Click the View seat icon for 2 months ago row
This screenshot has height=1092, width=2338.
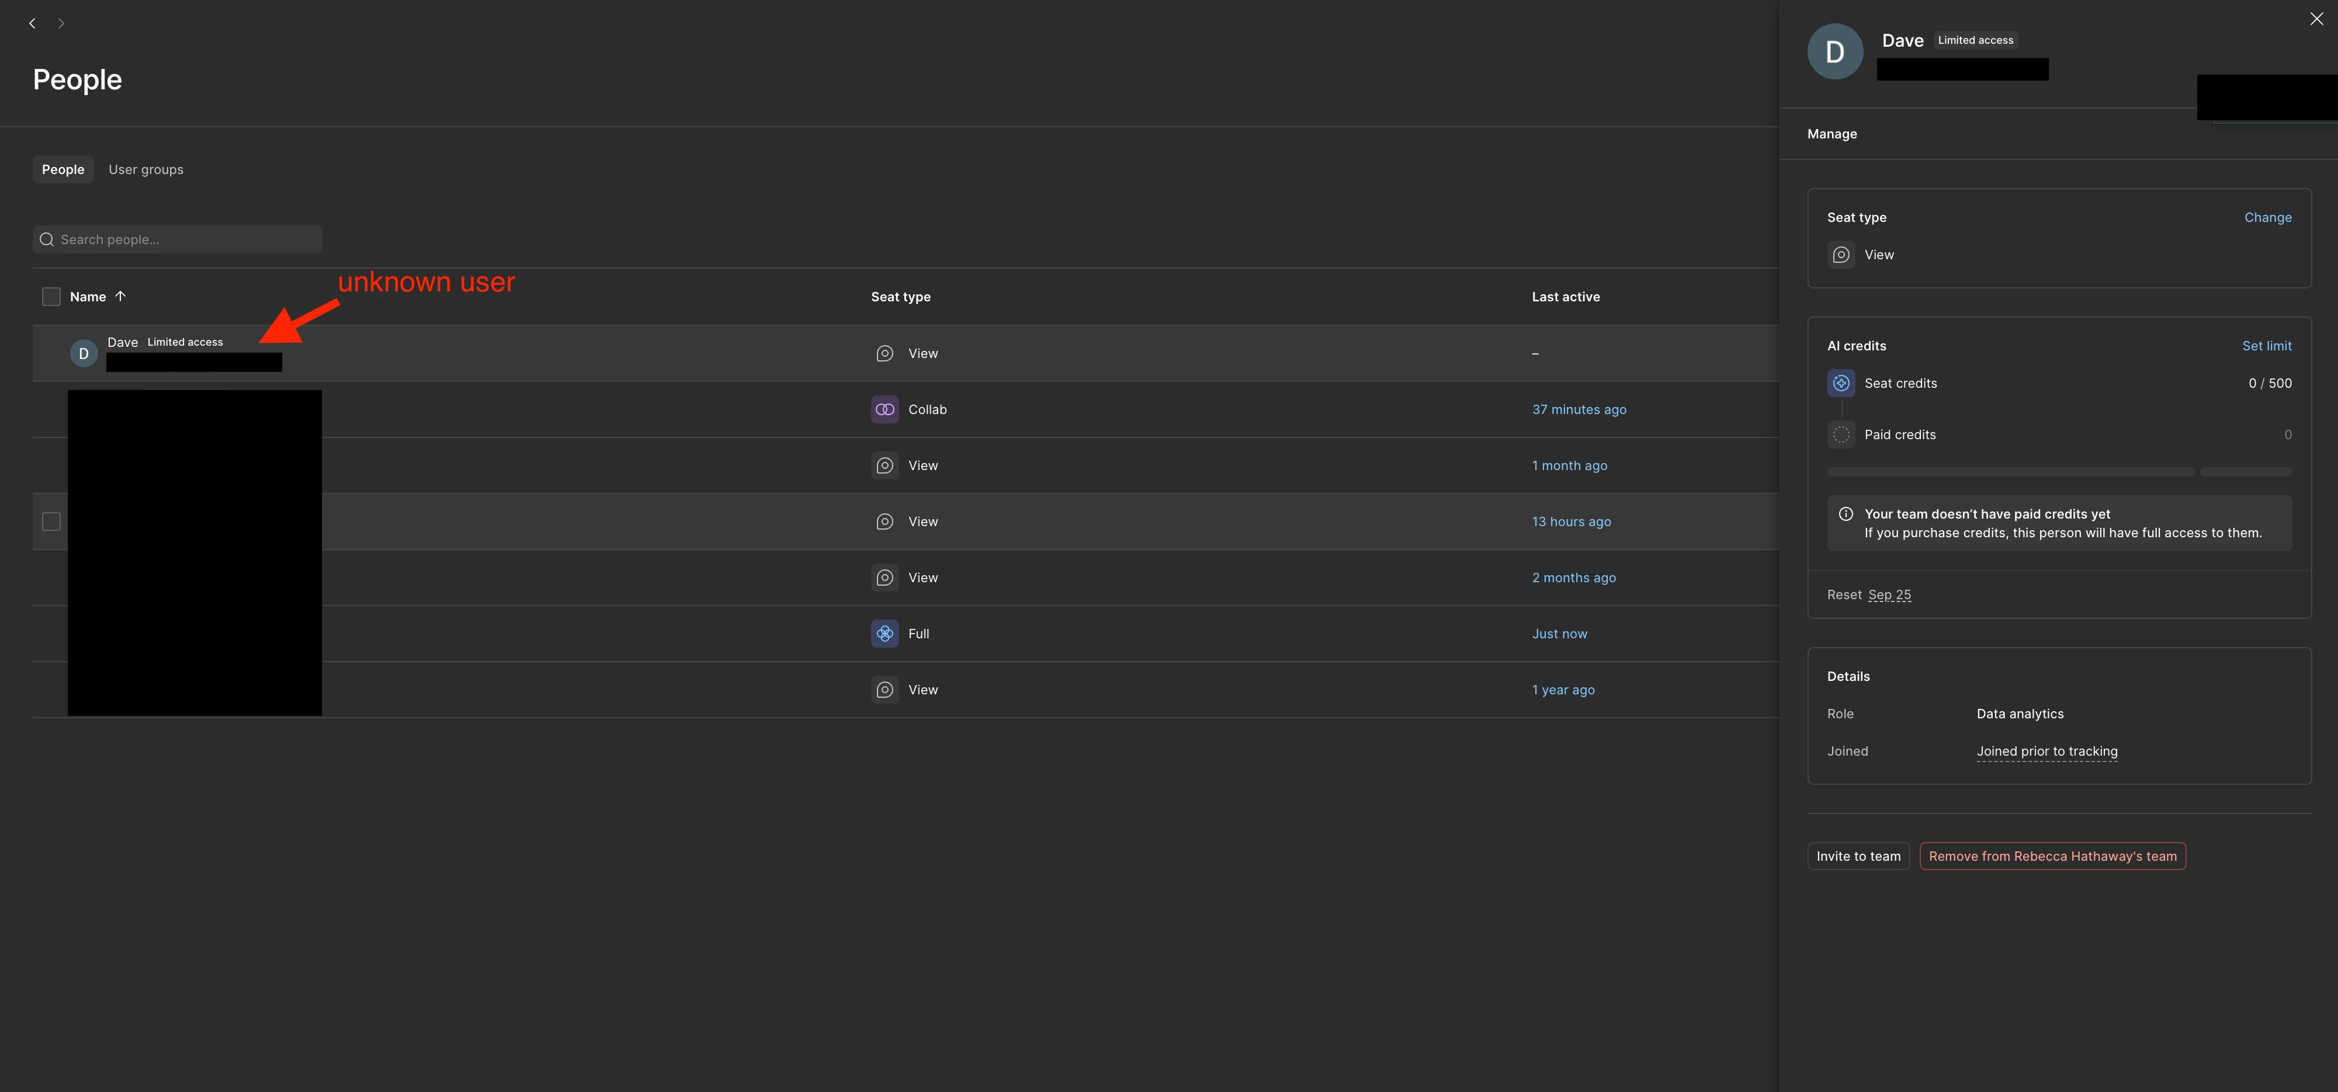pyautogui.click(x=885, y=578)
